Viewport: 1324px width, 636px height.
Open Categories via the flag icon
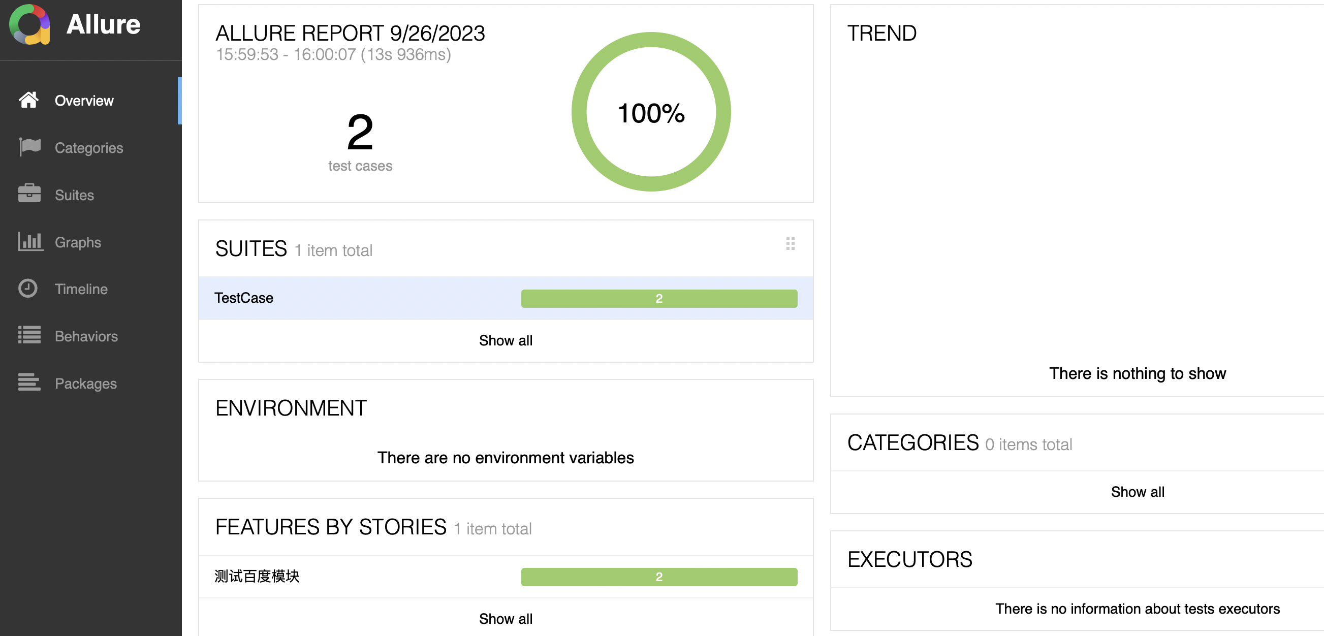[x=29, y=147]
